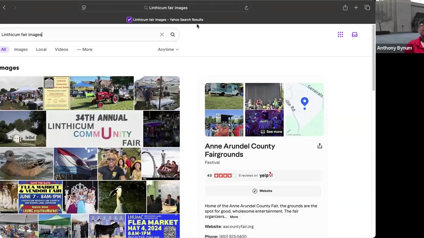424x238 pixels.
Task: Open the Yahoo Mail inbox icon
Action: 355,34
